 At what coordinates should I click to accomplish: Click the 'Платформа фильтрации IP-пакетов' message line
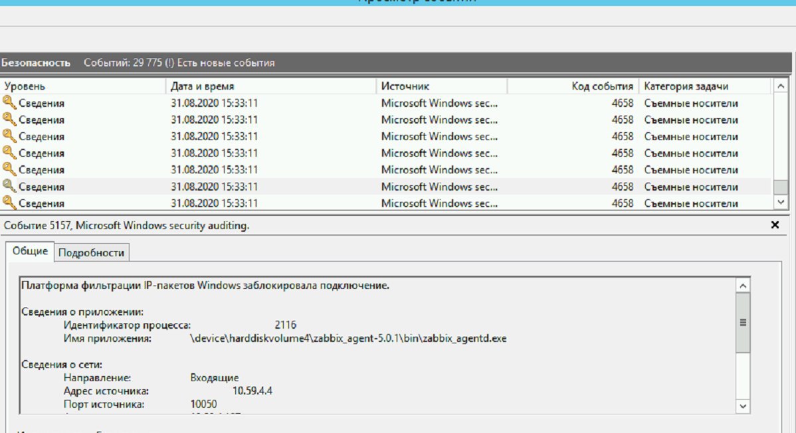205,286
